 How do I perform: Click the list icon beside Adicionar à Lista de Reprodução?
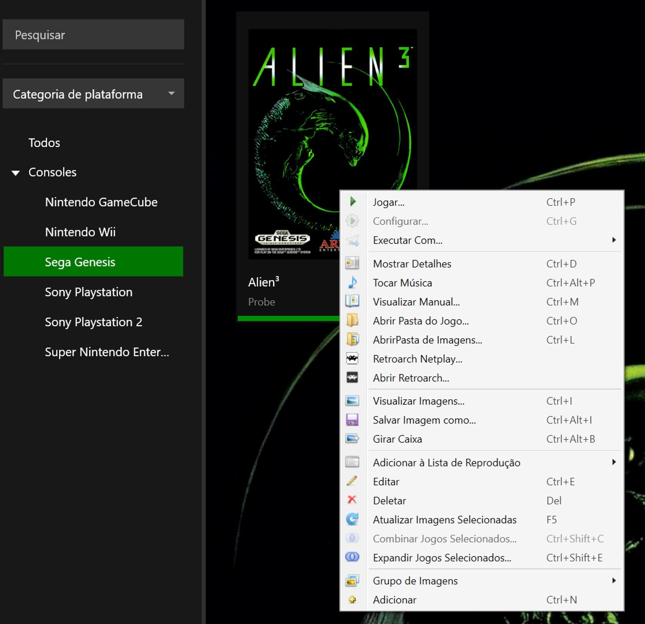coord(352,462)
